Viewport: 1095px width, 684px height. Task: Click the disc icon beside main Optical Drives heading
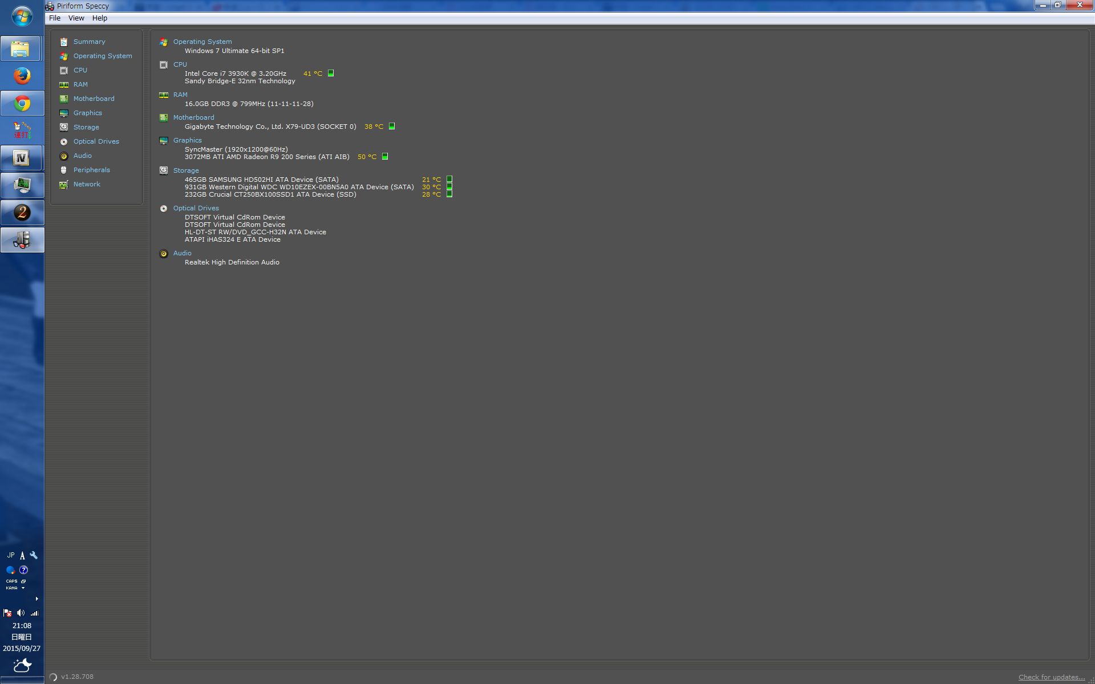164,208
